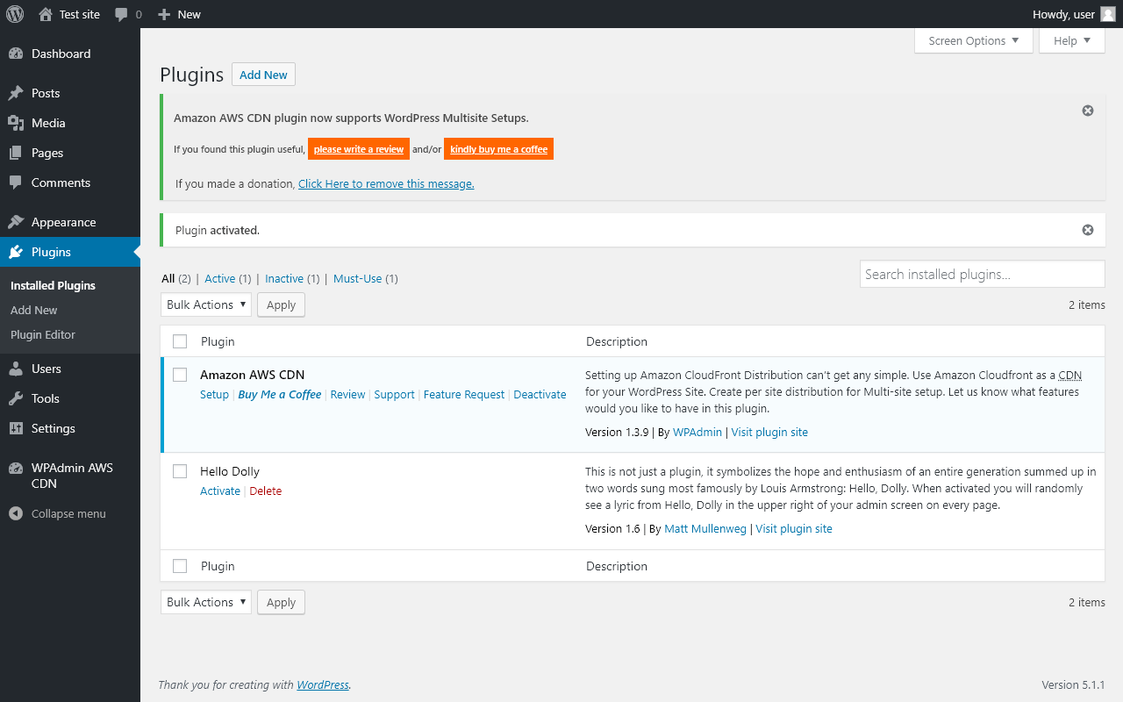Toggle the select-all checkbox in table header

(180, 341)
